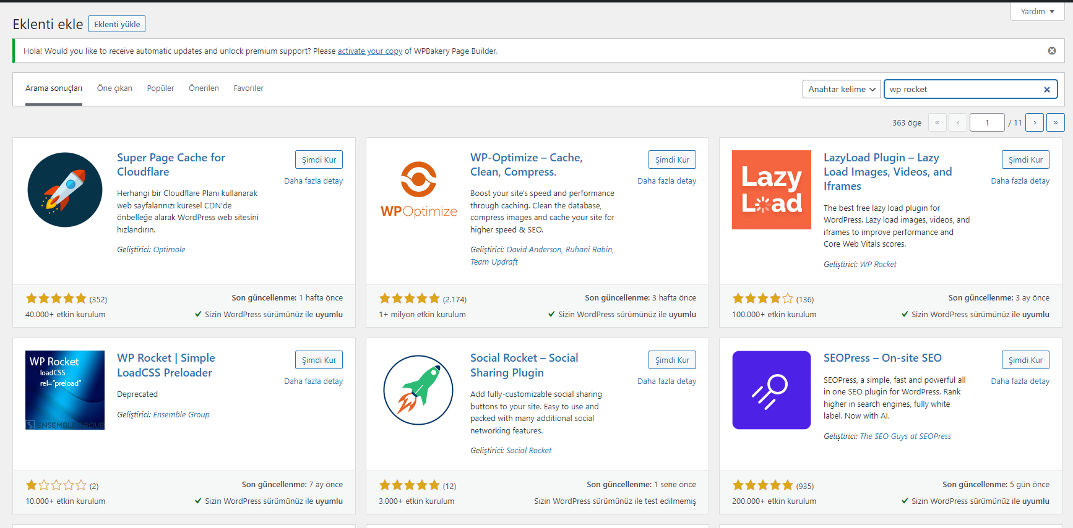Open the Social Rocket developer link
Viewport: 1073px width, 528px height.
pyautogui.click(x=529, y=451)
